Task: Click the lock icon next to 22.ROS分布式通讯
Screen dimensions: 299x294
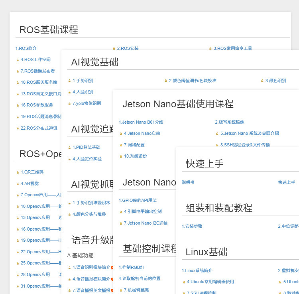Action: [18, 128]
